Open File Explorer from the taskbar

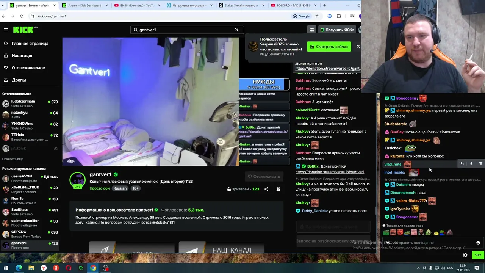pyautogui.click(x=31, y=268)
